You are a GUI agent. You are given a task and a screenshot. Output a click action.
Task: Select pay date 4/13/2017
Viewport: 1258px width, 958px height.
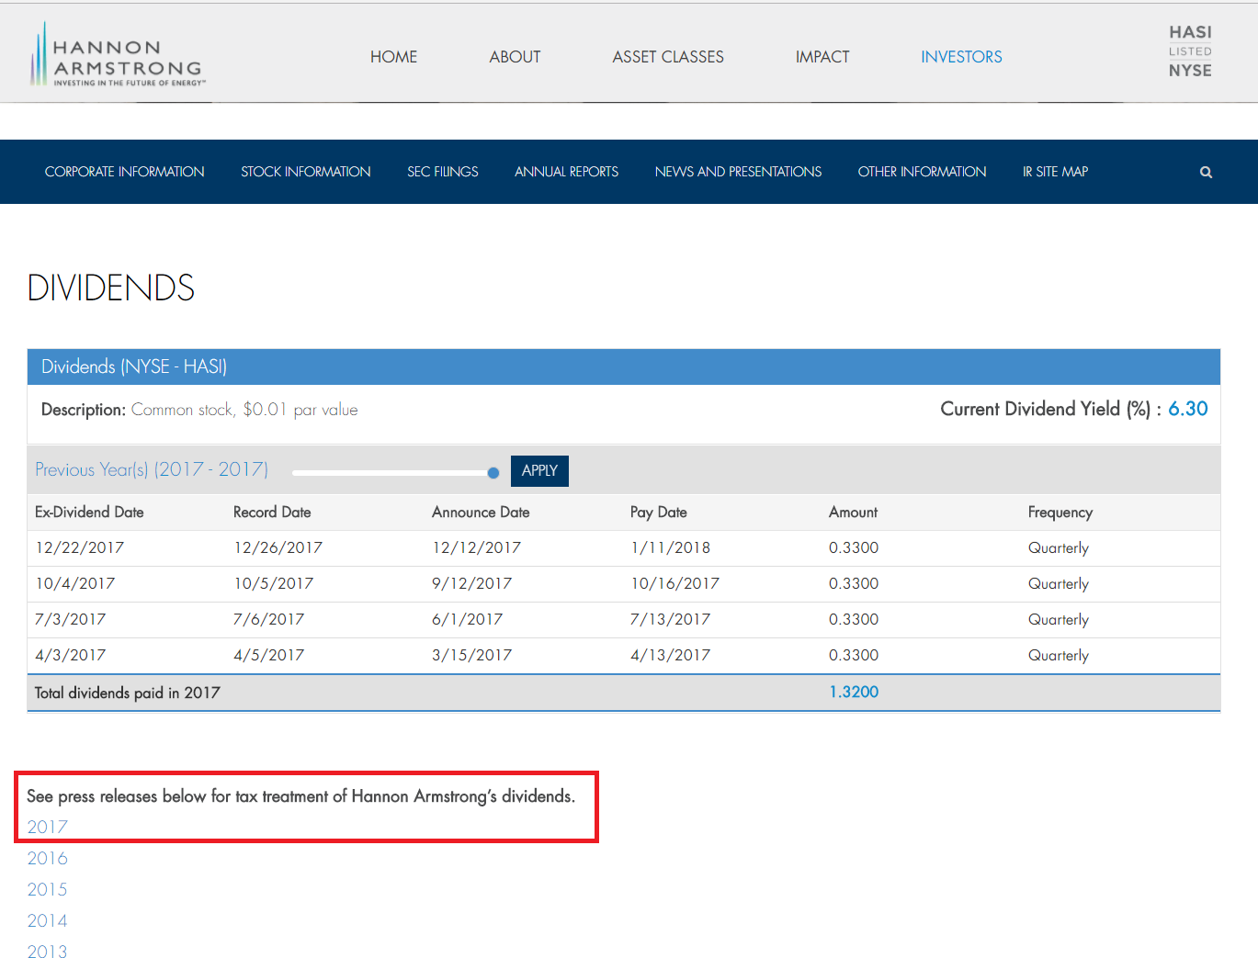pos(670,656)
